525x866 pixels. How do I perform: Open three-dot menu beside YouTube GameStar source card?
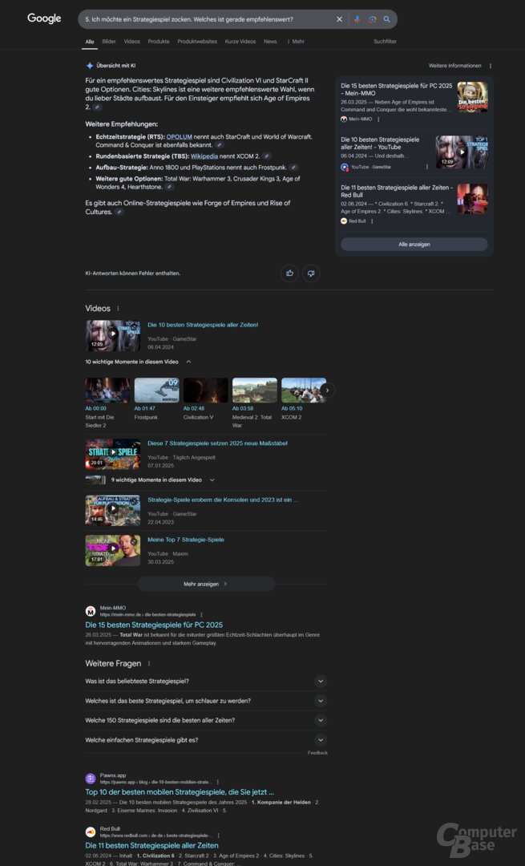427,167
